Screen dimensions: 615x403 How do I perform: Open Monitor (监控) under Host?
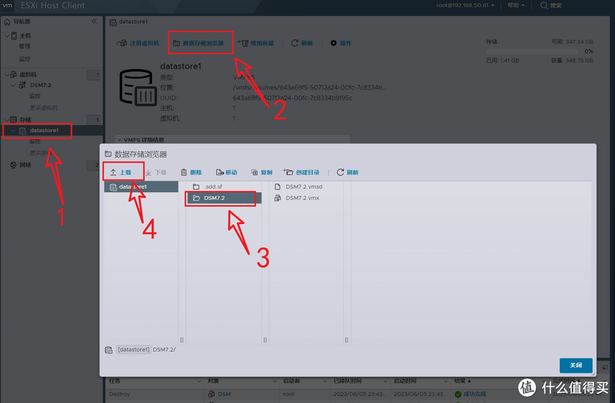(24, 59)
